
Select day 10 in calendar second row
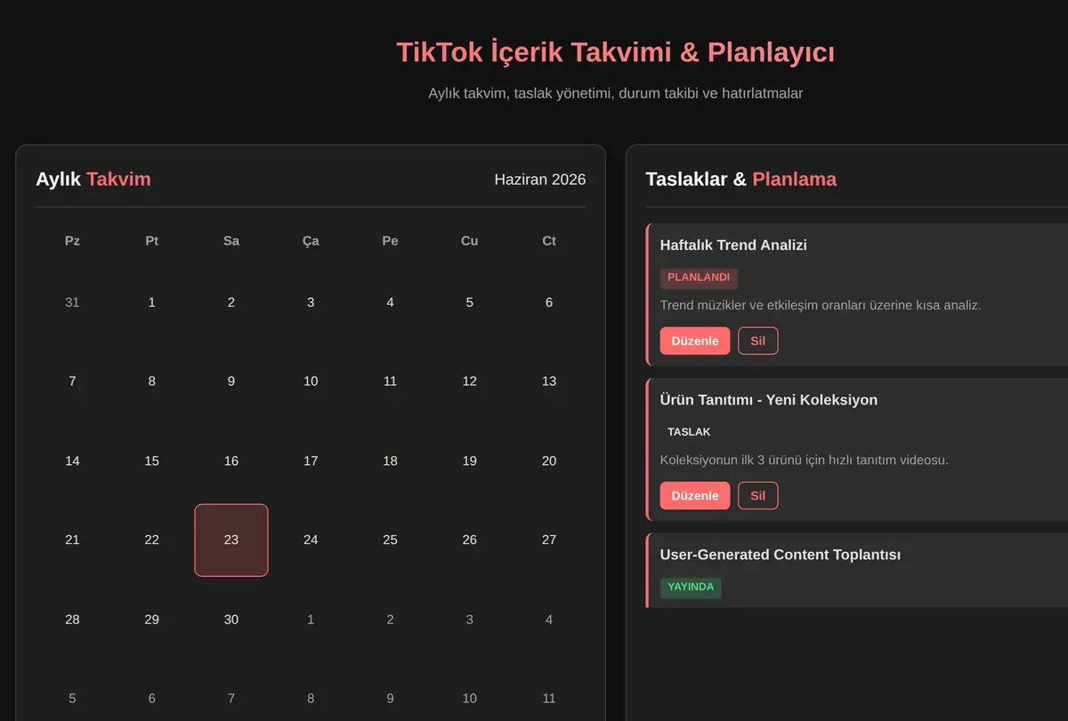pyautogui.click(x=311, y=381)
